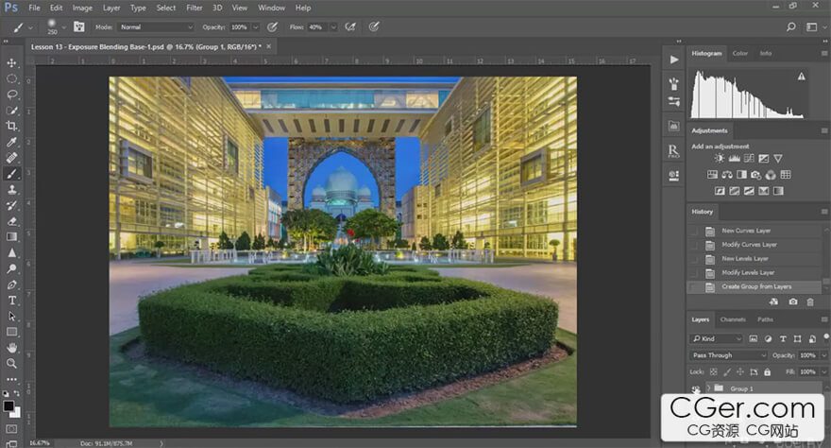Add a Photo Filter adjustment
The image size is (831, 448).
coord(756,175)
